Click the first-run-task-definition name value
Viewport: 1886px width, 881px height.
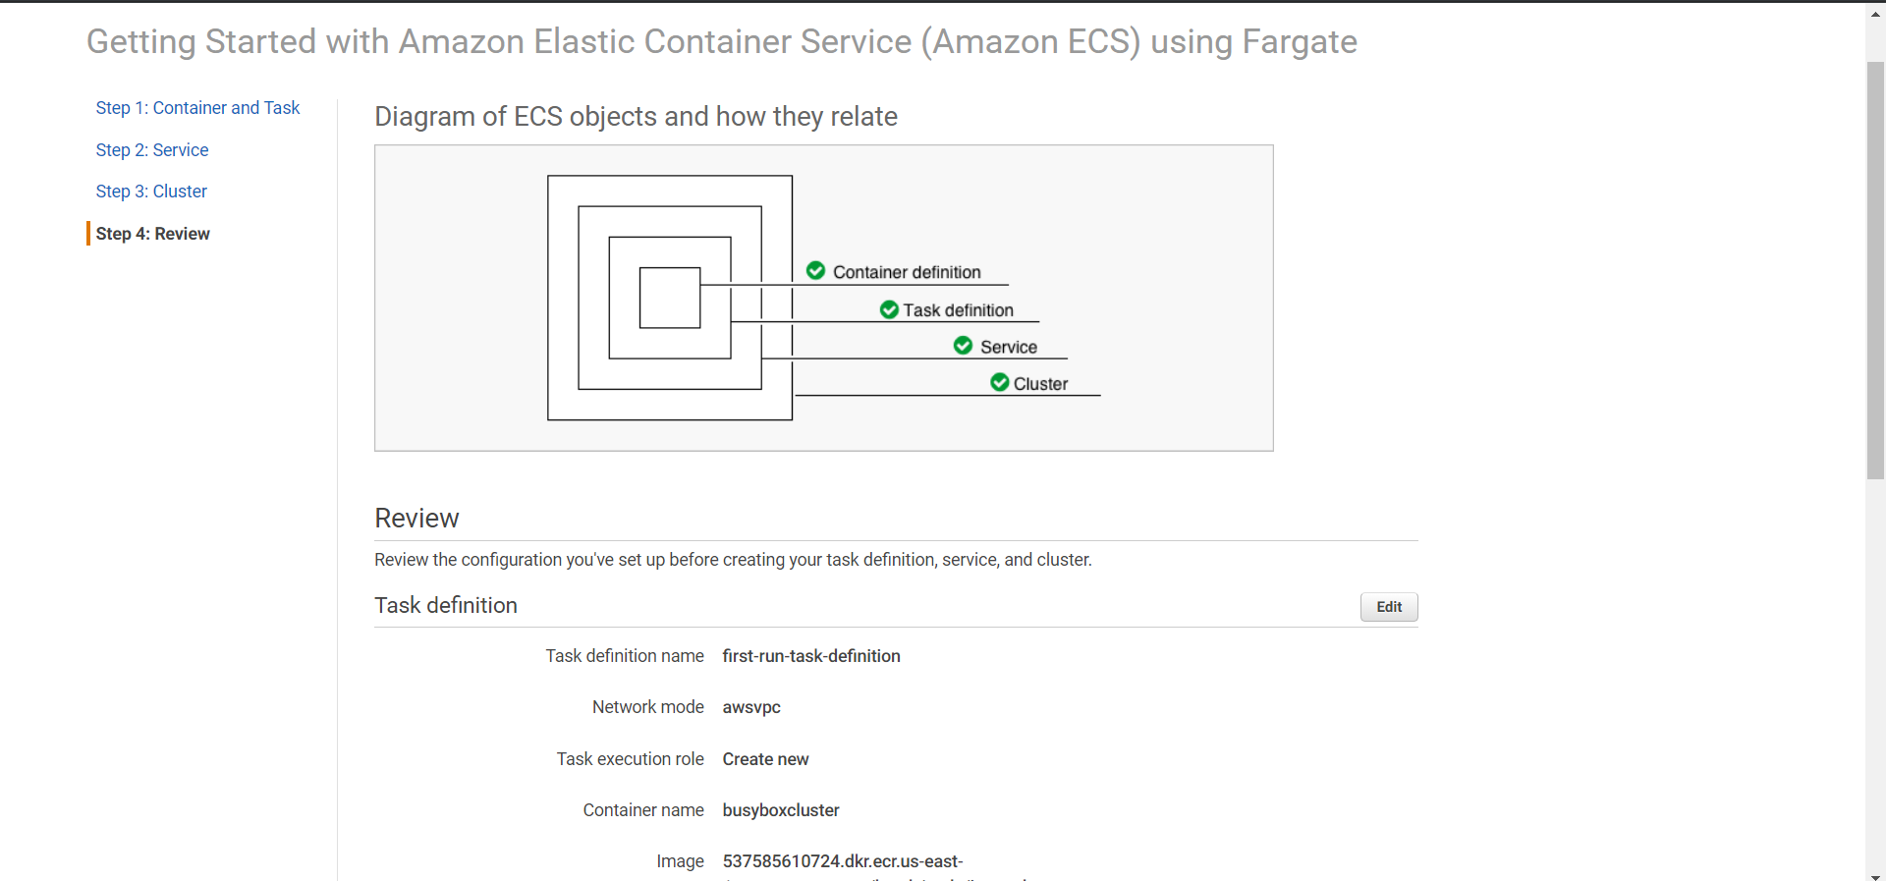[x=811, y=656]
